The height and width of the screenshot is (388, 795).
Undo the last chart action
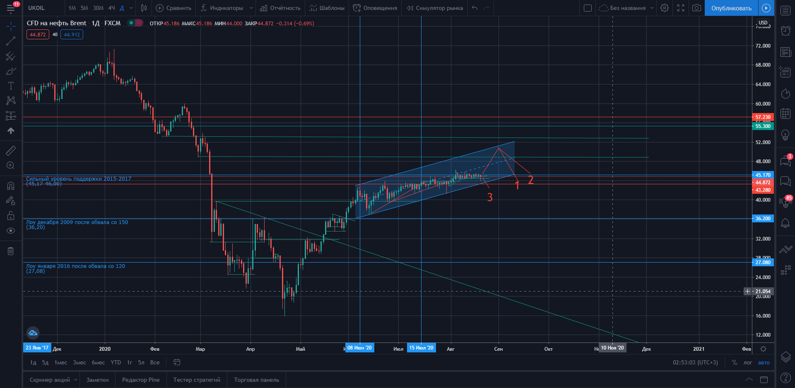point(475,8)
